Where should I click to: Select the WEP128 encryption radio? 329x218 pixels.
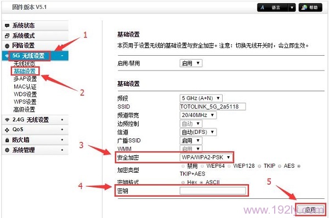pos(229,166)
